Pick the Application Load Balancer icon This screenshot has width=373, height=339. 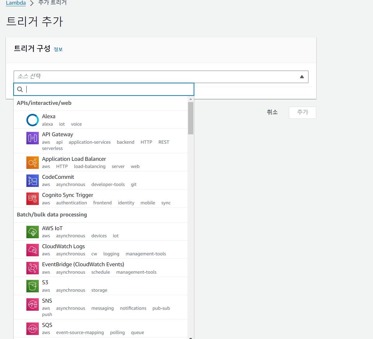pos(33,162)
